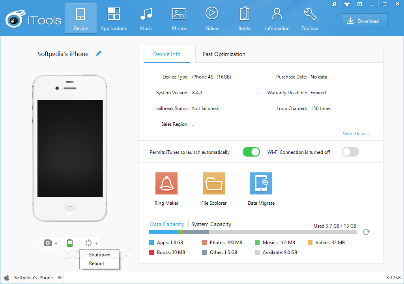This screenshot has height=284, width=404.
Task: Click the Download button
Action: pos(365,21)
